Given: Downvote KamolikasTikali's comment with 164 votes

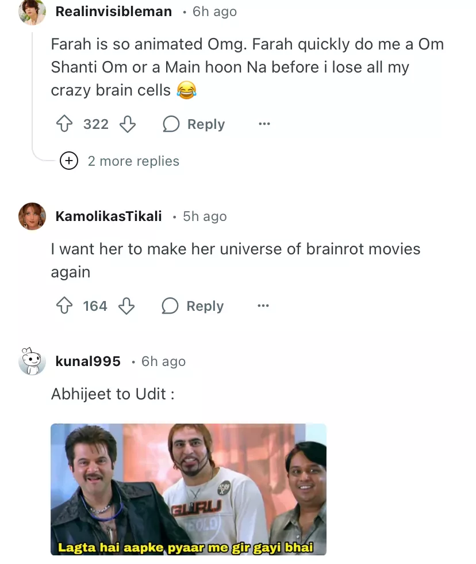Looking at the screenshot, I should (x=126, y=306).
